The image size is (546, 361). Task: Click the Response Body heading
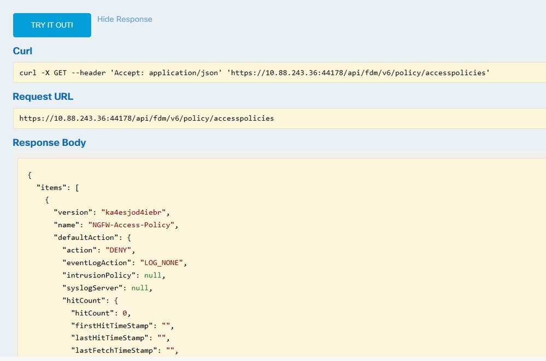pos(49,143)
